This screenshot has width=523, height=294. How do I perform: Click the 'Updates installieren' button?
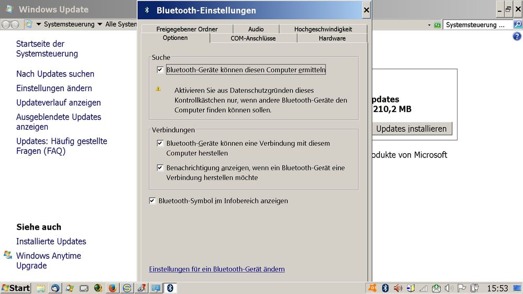pyautogui.click(x=411, y=129)
